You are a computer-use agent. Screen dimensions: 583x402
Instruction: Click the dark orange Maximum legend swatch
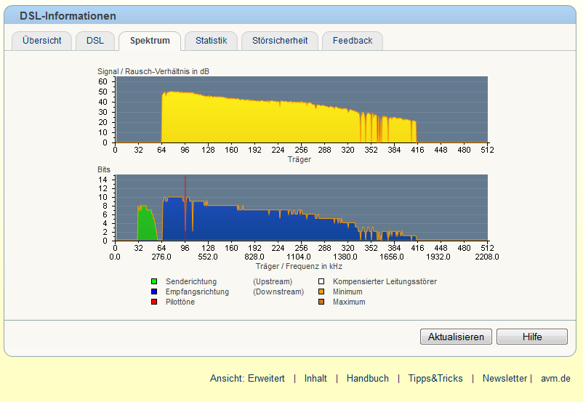321,302
